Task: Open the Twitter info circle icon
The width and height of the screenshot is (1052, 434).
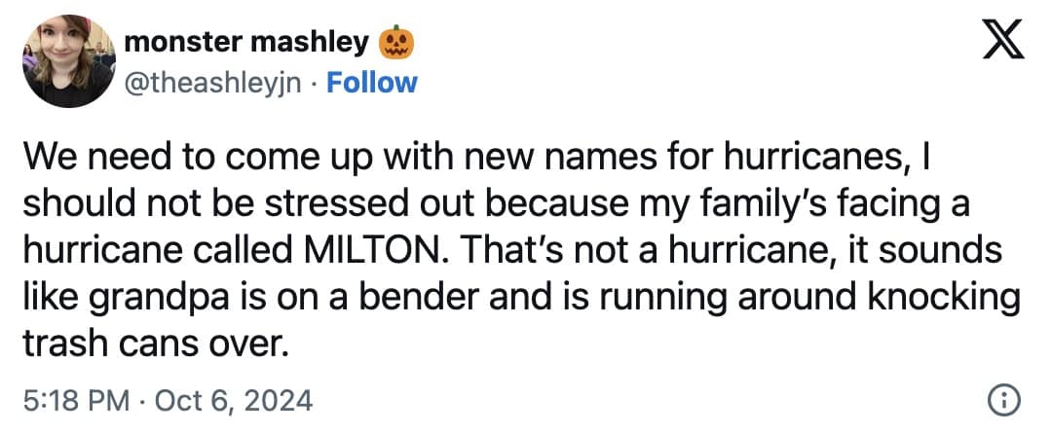Action: [1003, 400]
